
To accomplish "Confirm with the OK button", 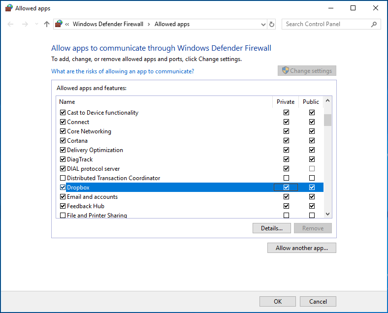I will point(278,301).
